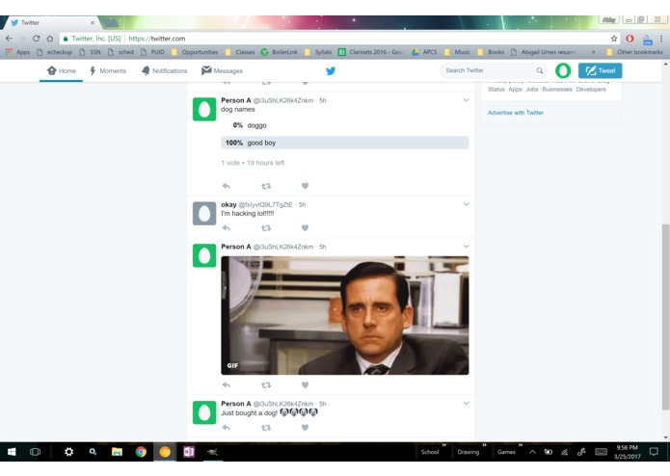Like the dog names poll tweet
This screenshot has height=476, width=670.
pyautogui.click(x=305, y=186)
